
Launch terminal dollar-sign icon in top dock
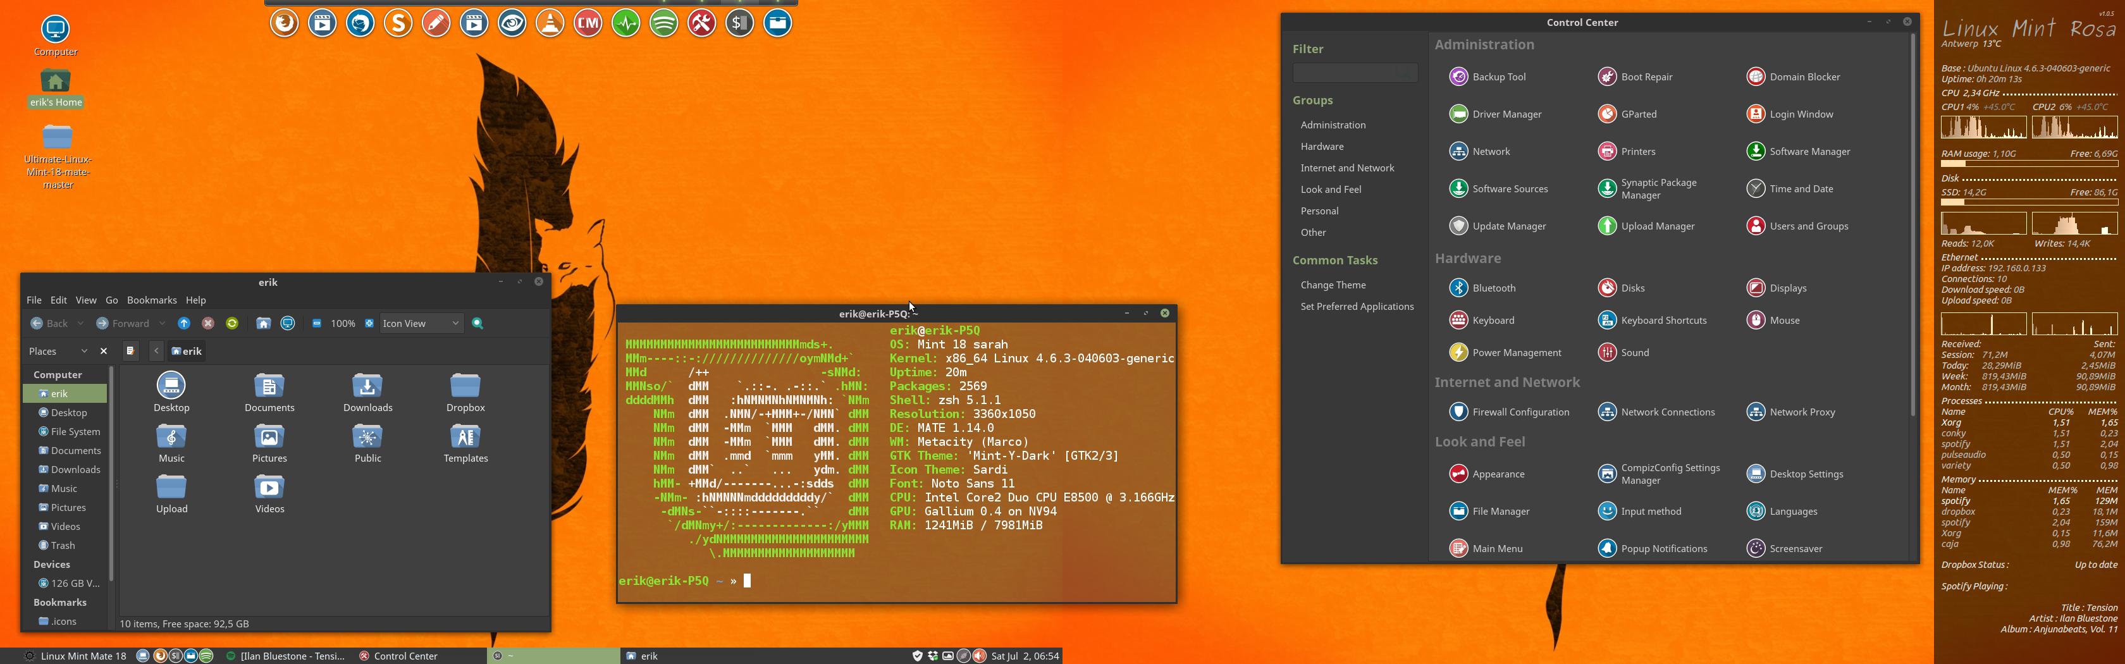[740, 23]
